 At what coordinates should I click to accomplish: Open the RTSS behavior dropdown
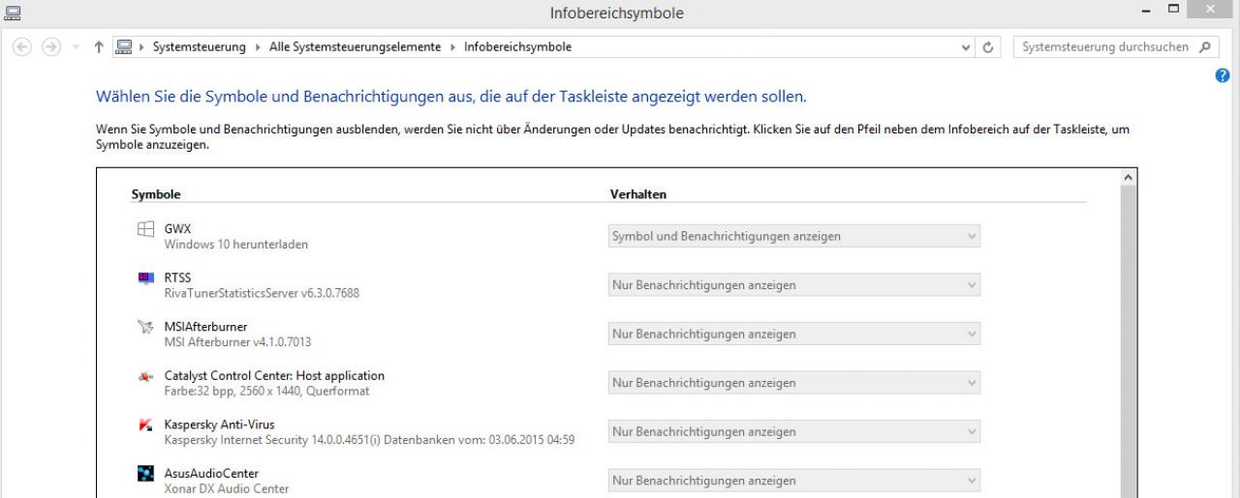tap(793, 285)
